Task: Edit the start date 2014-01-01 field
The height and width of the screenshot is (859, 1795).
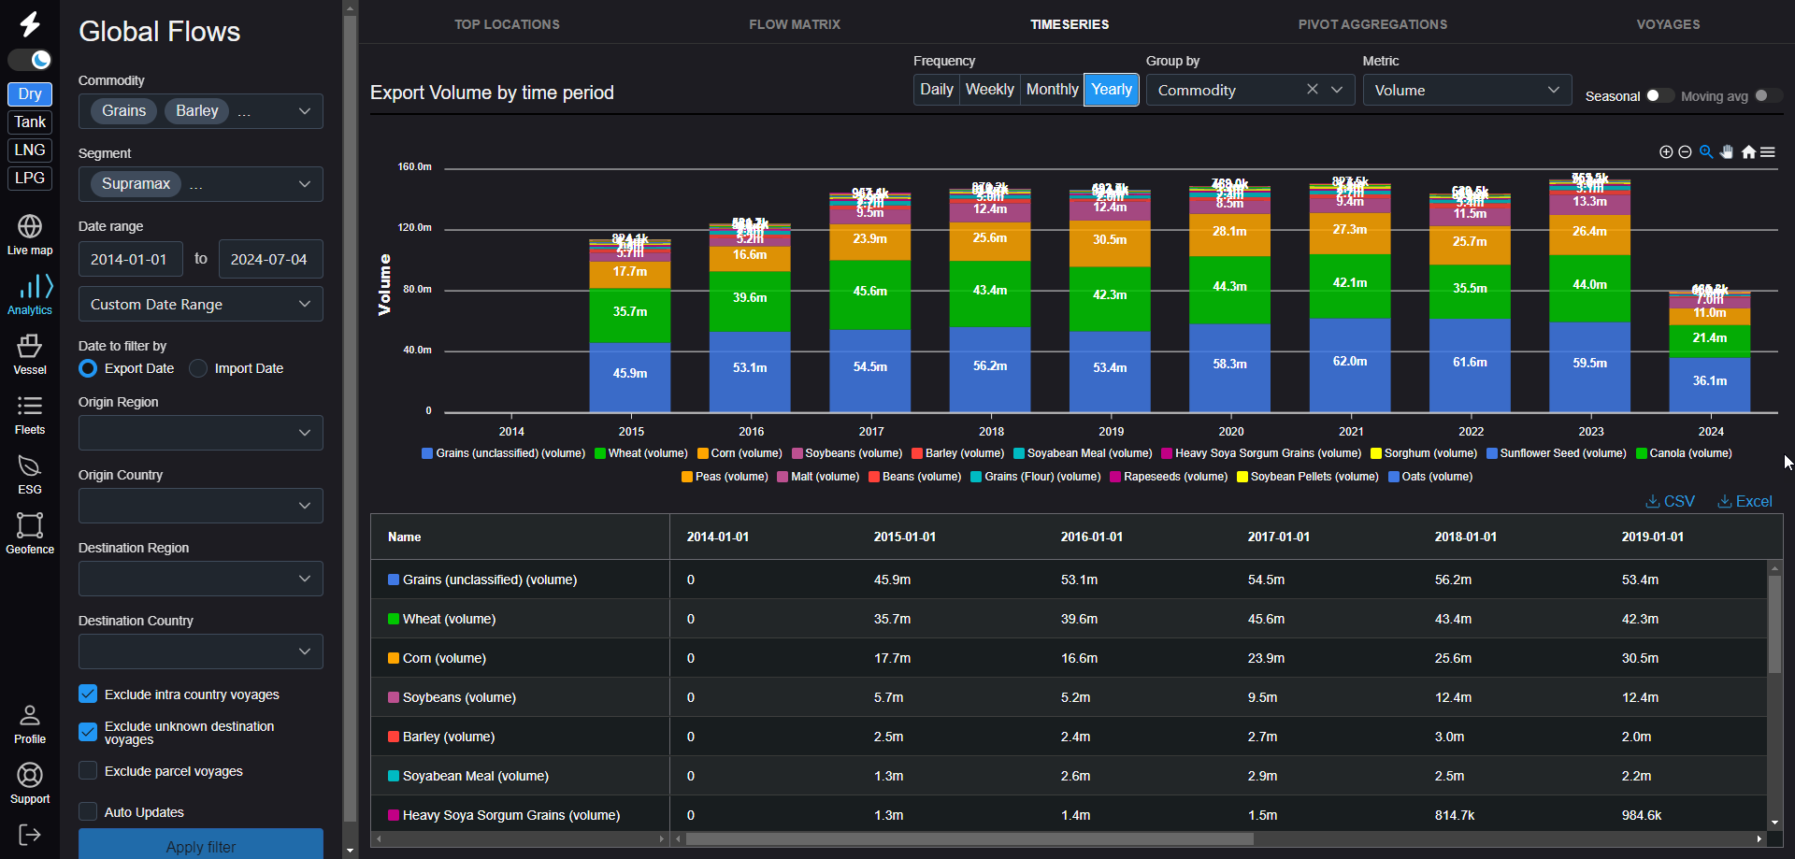Action: pos(131,259)
